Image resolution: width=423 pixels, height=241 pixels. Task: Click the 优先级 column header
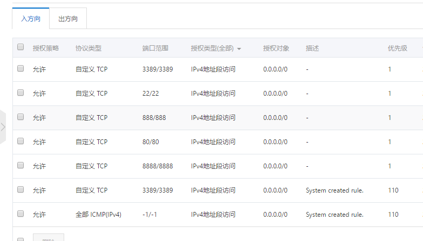397,48
